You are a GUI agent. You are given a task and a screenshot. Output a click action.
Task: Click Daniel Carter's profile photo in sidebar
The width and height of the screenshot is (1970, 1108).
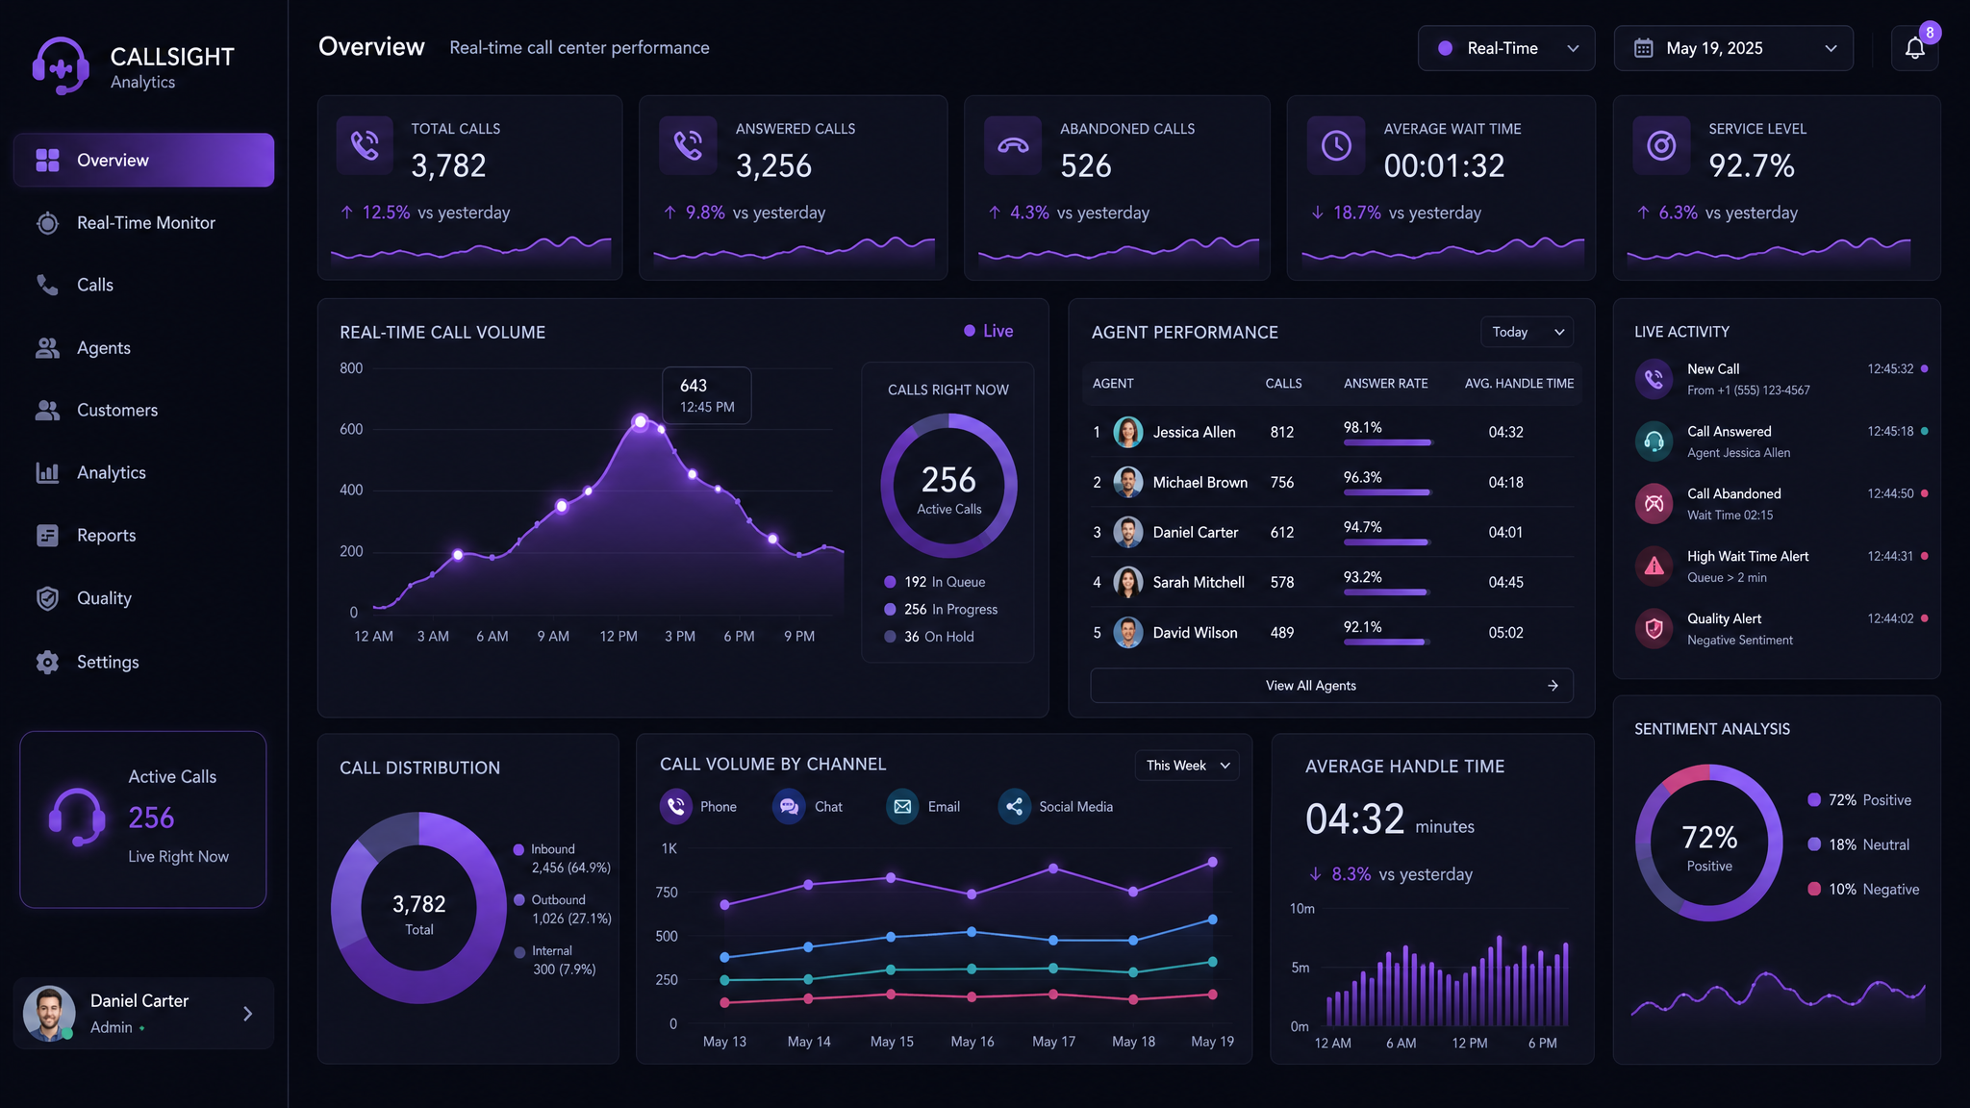[x=49, y=1013]
